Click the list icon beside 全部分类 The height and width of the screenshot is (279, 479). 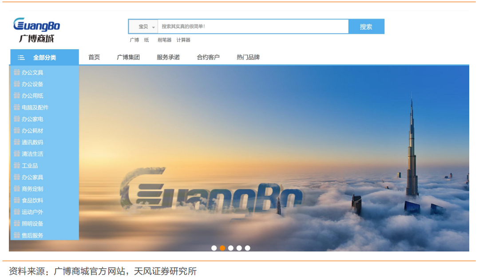coord(21,57)
